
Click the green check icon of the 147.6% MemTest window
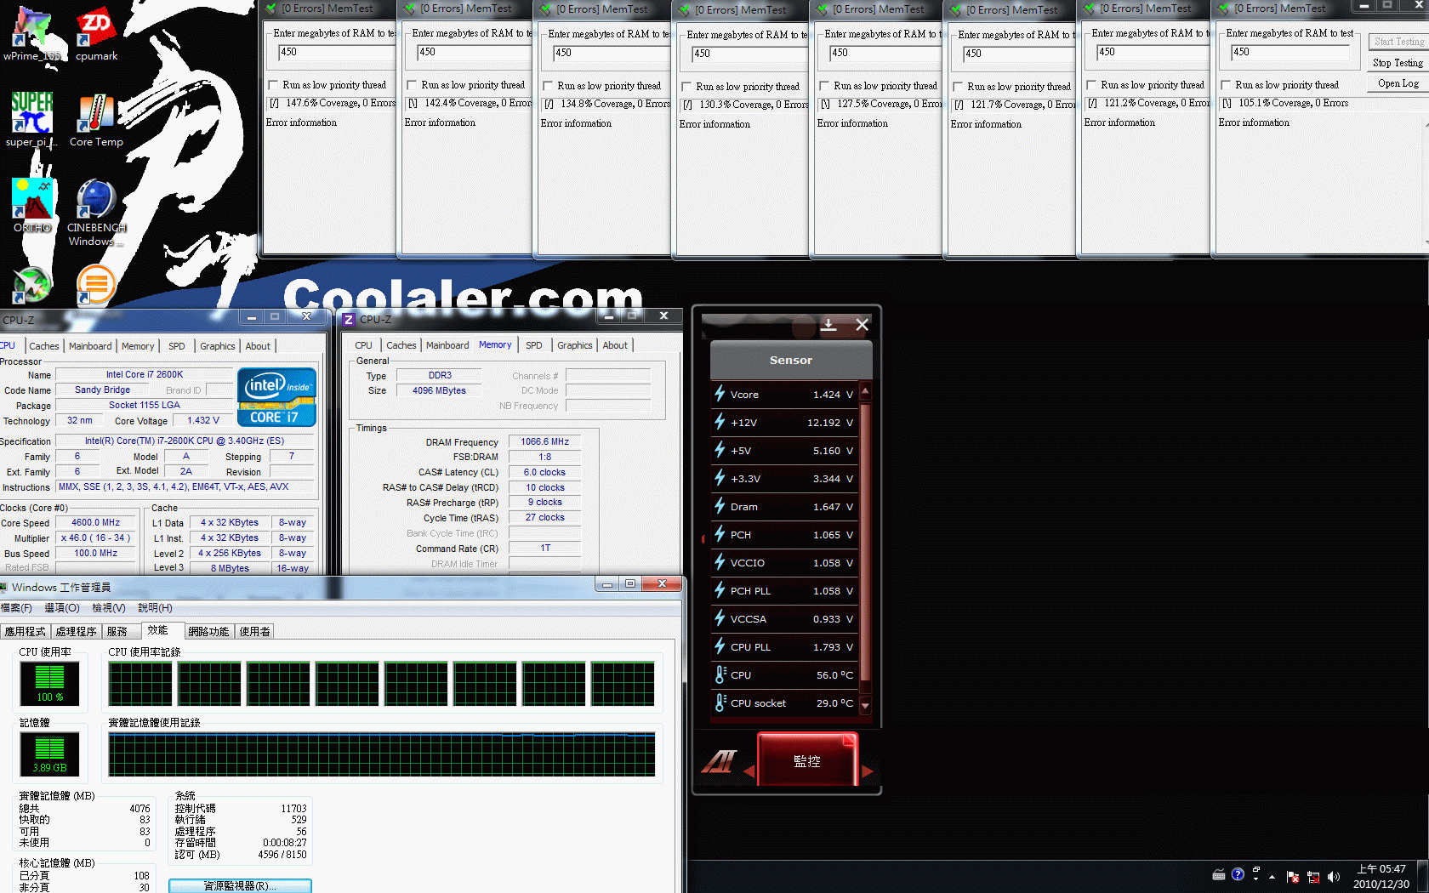click(271, 9)
